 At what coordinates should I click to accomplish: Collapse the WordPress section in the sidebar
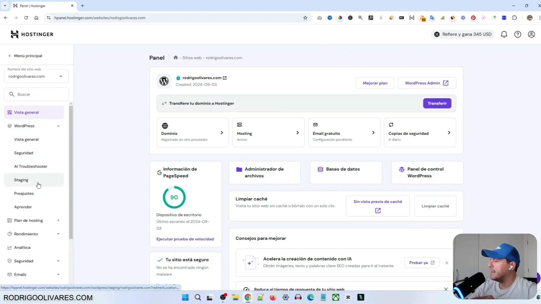click(58, 126)
